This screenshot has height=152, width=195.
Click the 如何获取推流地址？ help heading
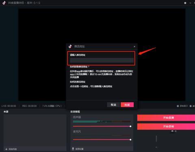point(80,67)
